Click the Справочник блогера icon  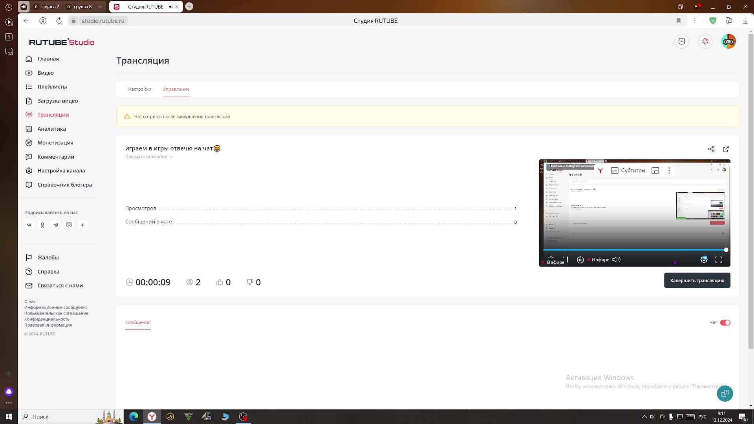pyautogui.click(x=29, y=185)
